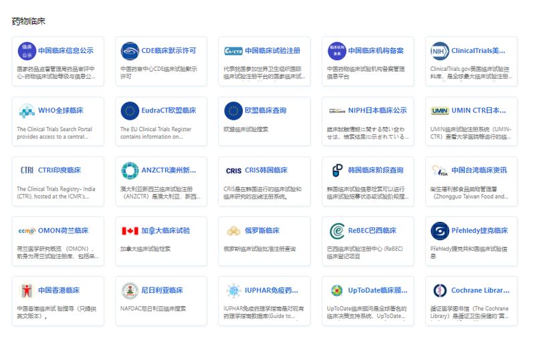Click the Canada flag icon
535x337 pixels.
pos(130,231)
